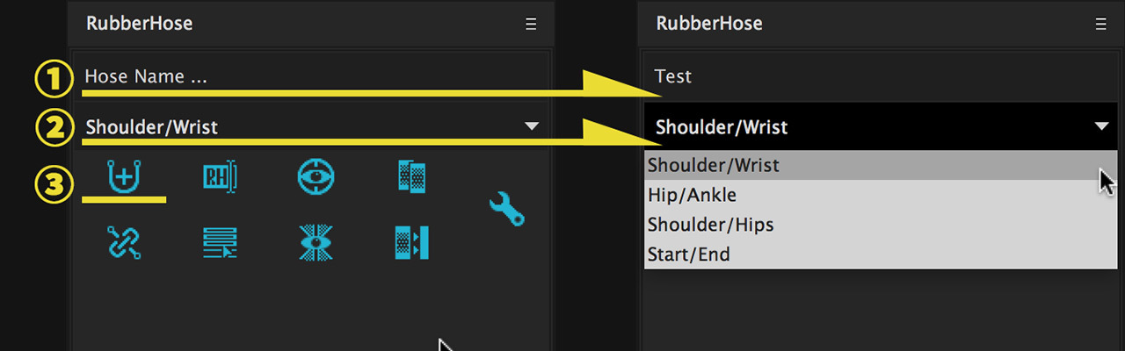Choose Hip/Ankle from the dropdown list

(870, 195)
